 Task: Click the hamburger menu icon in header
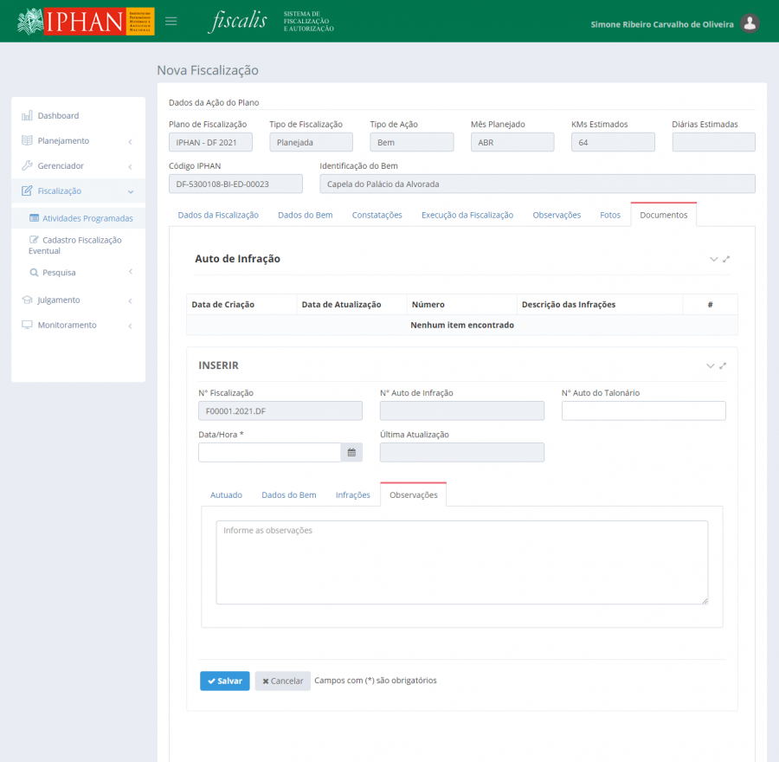(x=171, y=21)
